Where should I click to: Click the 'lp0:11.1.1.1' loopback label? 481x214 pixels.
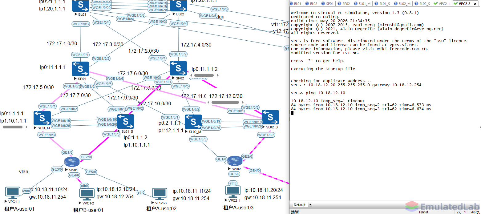tap(53, 67)
